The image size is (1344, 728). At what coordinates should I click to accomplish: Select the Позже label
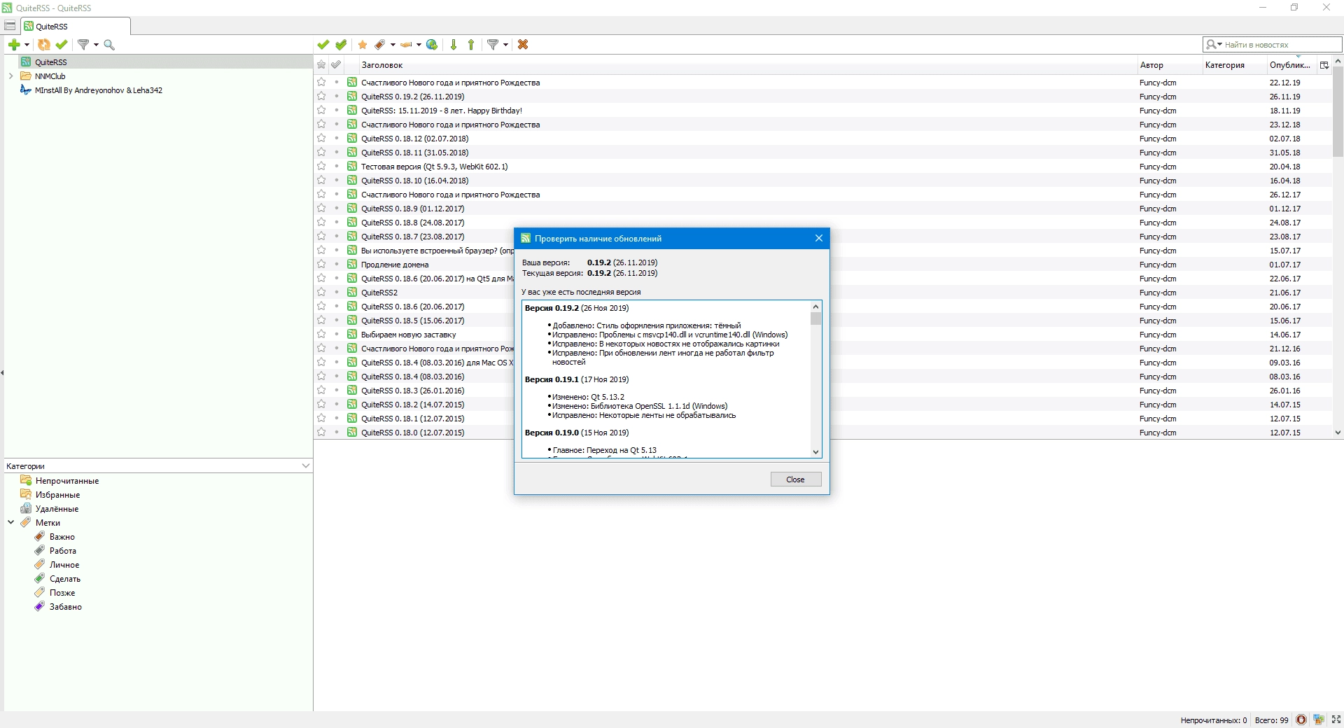(62, 593)
